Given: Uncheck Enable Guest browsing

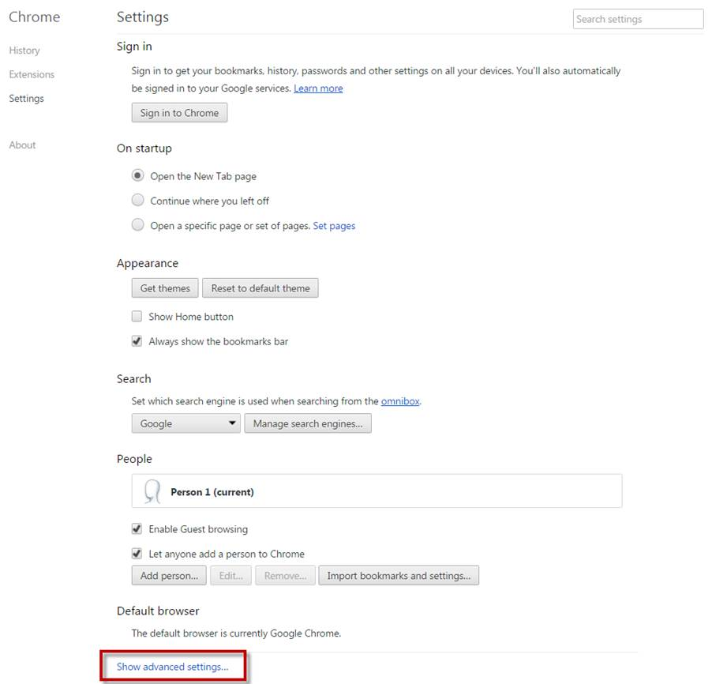Looking at the screenshot, I should 137,528.
